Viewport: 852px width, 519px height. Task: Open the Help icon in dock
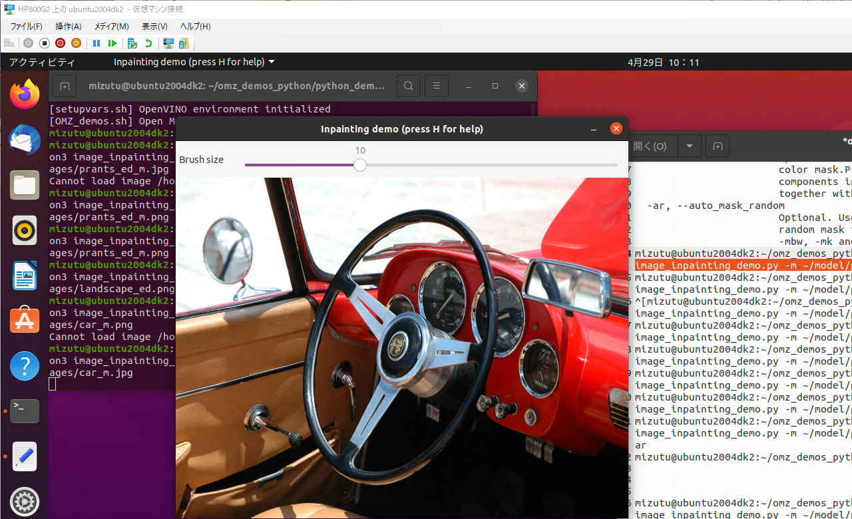(25, 366)
